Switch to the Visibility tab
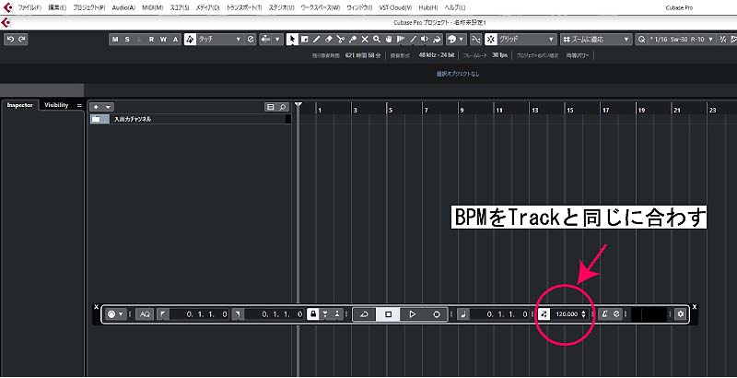The height and width of the screenshot is (378, 737). pos(56,105)
